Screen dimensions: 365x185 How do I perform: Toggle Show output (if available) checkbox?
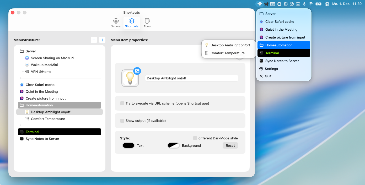(x=122, y=121)
